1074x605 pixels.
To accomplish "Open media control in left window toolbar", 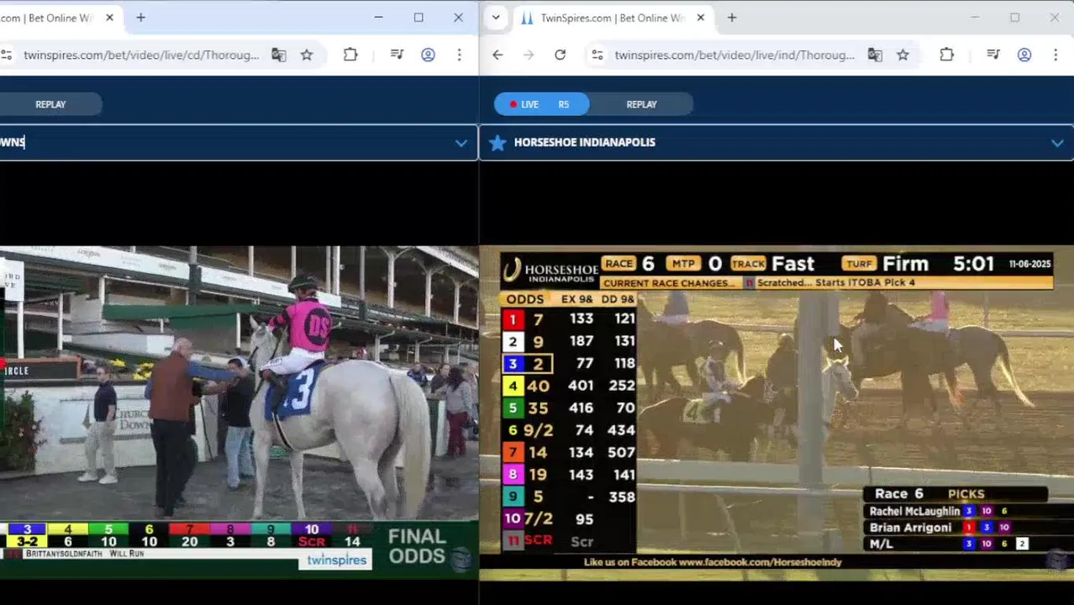I will [x=397, y=55].
